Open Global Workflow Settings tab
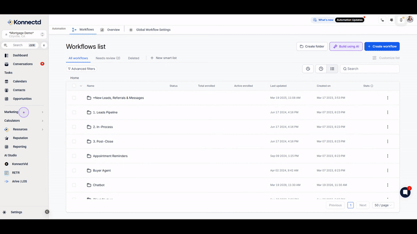Image resolution: width=417 pixels, height=234 pixels. (150, 30)
